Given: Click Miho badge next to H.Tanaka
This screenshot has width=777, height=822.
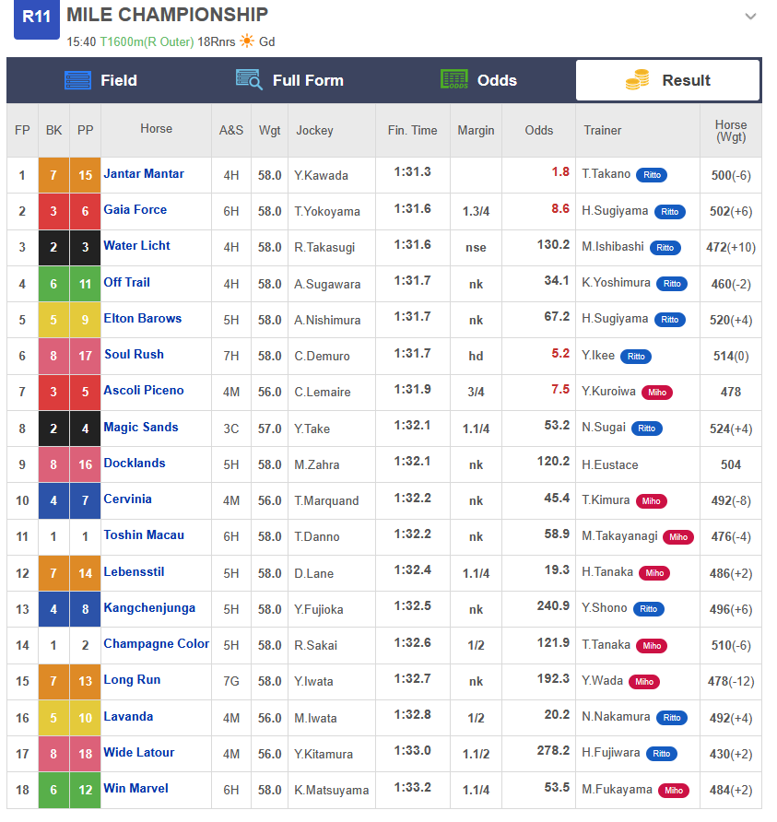Looking at the screenshot, I should [x=654, y=573].
